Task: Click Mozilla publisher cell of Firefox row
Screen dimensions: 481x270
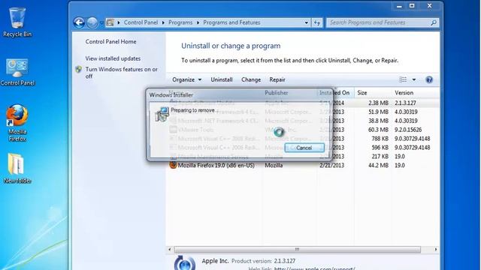Action: 274,165
